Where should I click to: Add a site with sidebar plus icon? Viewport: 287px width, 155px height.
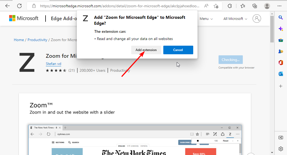coord(281,86)
